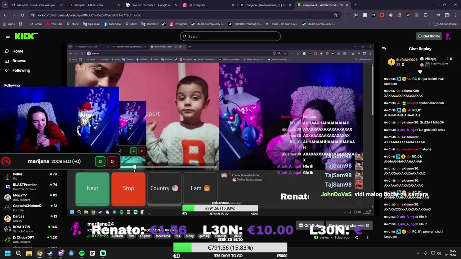Open Chrome profile avatar
This screenshot has height=259, width=461.
pos(447,15)
